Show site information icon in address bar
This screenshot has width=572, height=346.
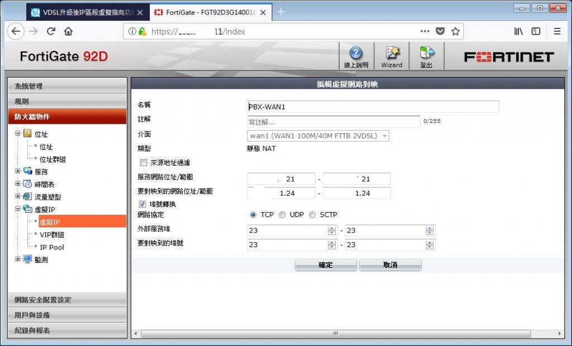coord(132,31)
